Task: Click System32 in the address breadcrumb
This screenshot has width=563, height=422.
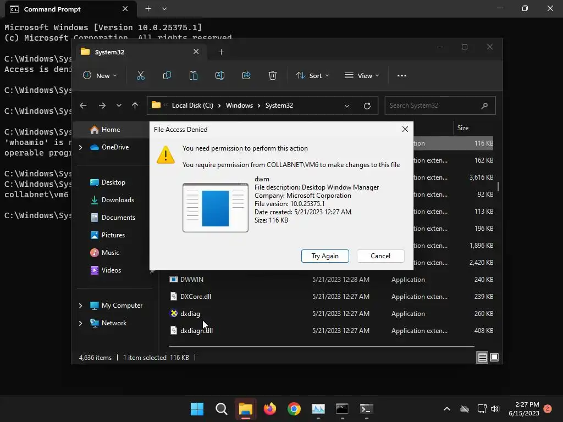Action: [x=279, y=105]
